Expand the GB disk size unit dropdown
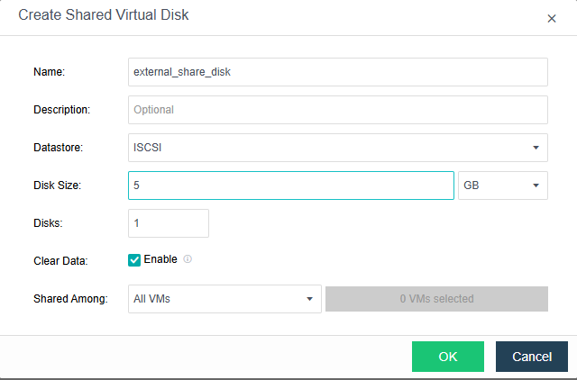The height and width of the screenshot is (380, 577). (502, 185)
